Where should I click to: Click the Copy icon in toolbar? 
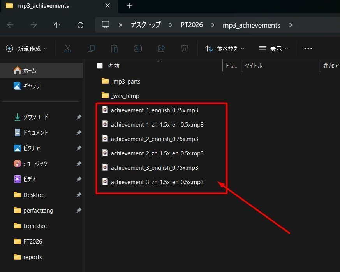pyautogui.click(x=91, y=49)
